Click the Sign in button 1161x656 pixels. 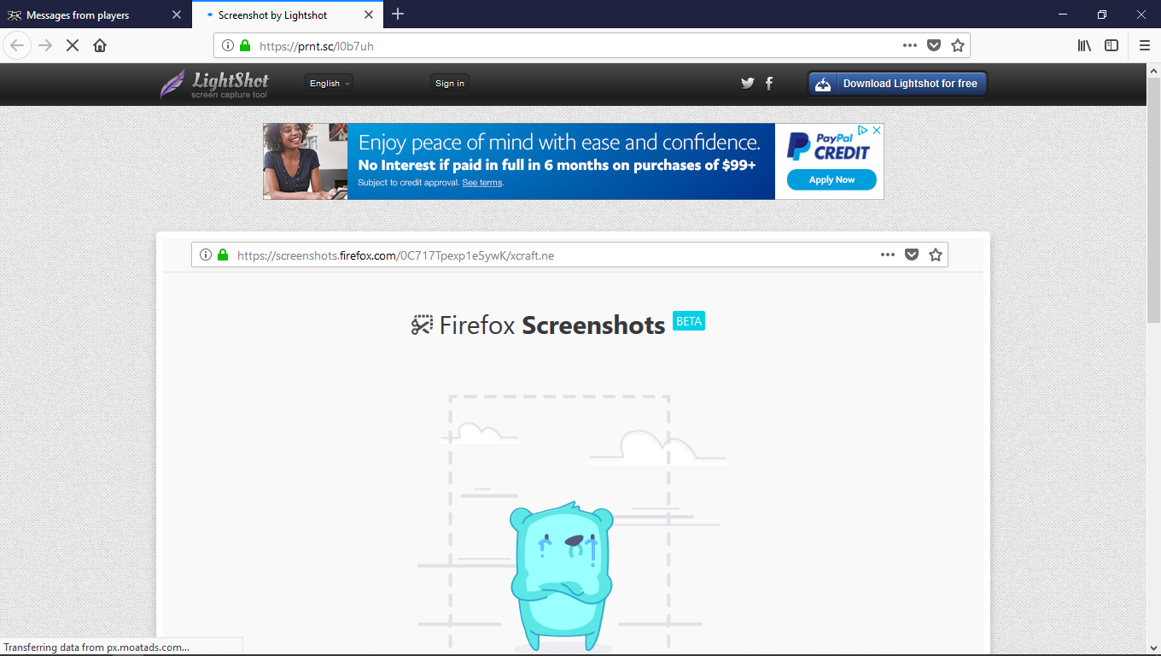[450, 84]
